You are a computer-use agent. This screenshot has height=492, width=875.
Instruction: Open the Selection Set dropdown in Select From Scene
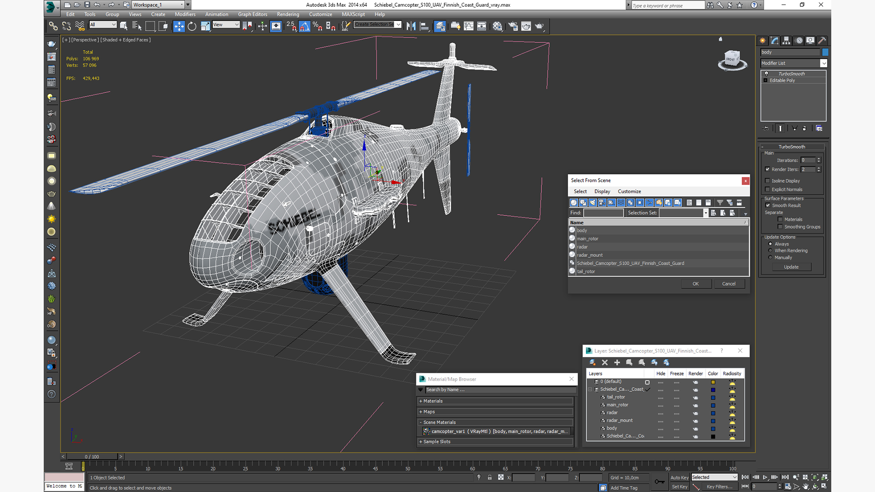(x=705, y=213)
